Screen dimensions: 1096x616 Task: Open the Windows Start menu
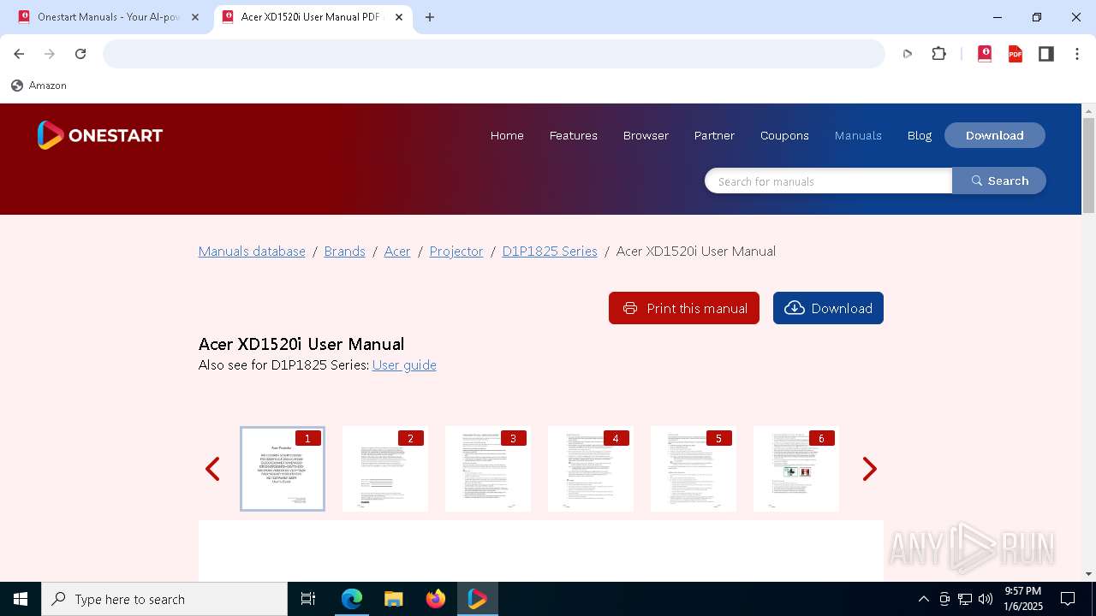click(21, 599)
